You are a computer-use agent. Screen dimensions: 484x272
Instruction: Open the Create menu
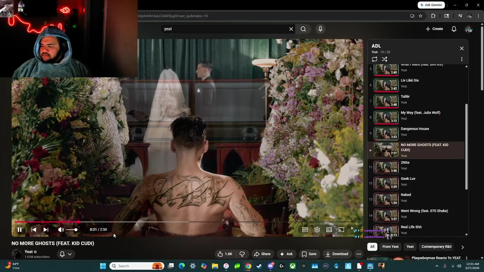(x=434, y=29)
